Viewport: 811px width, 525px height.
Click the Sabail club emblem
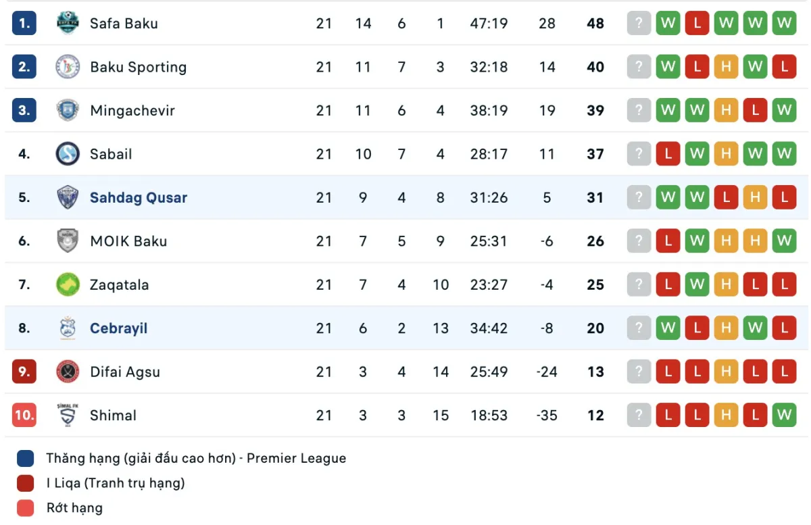click(x=68, y=154)
